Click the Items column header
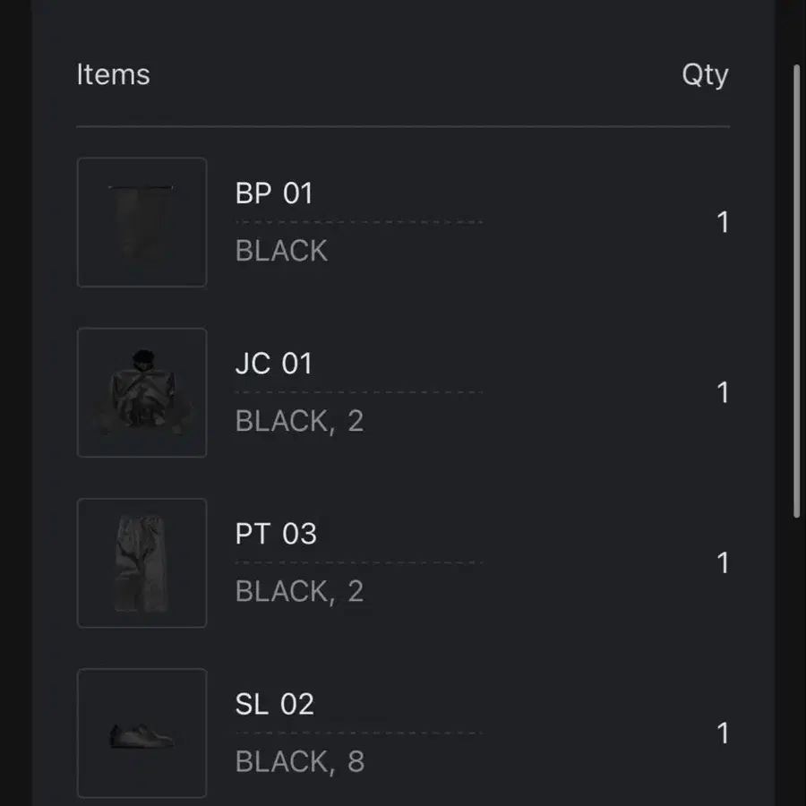This screenshot has width=806, height=806. point(113,74)
